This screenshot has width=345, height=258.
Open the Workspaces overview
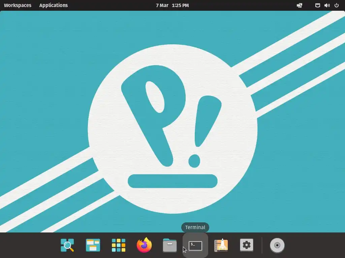(18, 5)
